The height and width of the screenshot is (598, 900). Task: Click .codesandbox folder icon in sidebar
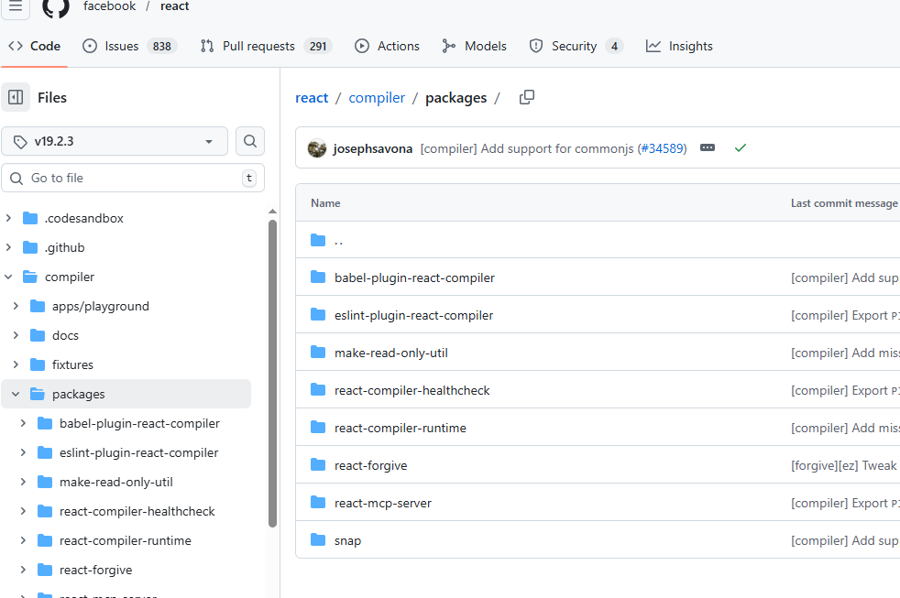coord(30,218)
